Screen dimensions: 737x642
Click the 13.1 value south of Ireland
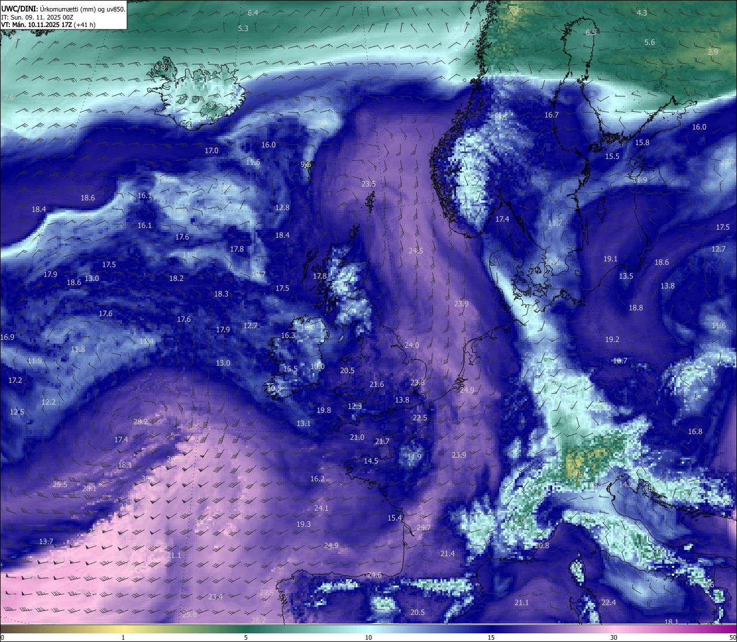303,423
